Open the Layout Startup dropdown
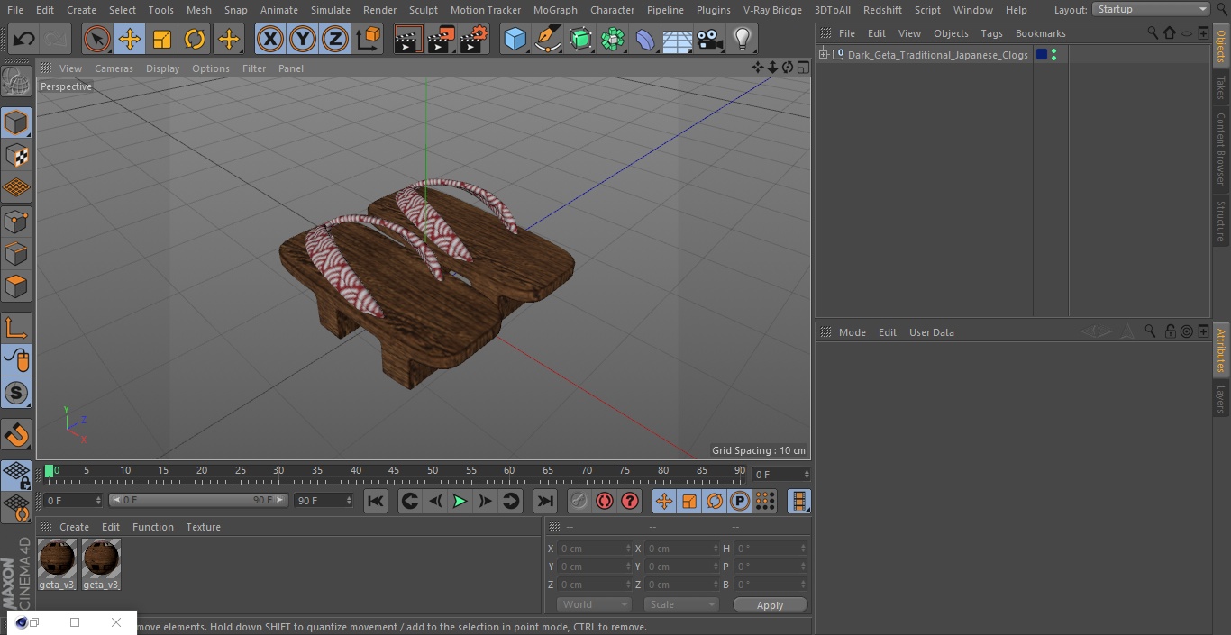This screenshot has height=635, width=1231. [1152, 9]
